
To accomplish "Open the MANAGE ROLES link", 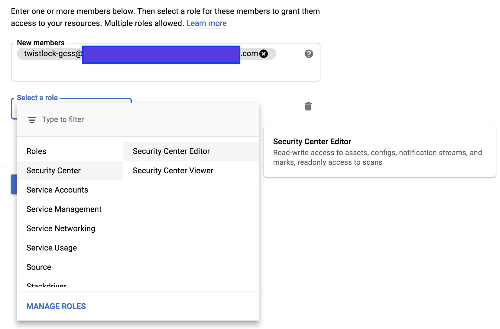I will (56, 306).
